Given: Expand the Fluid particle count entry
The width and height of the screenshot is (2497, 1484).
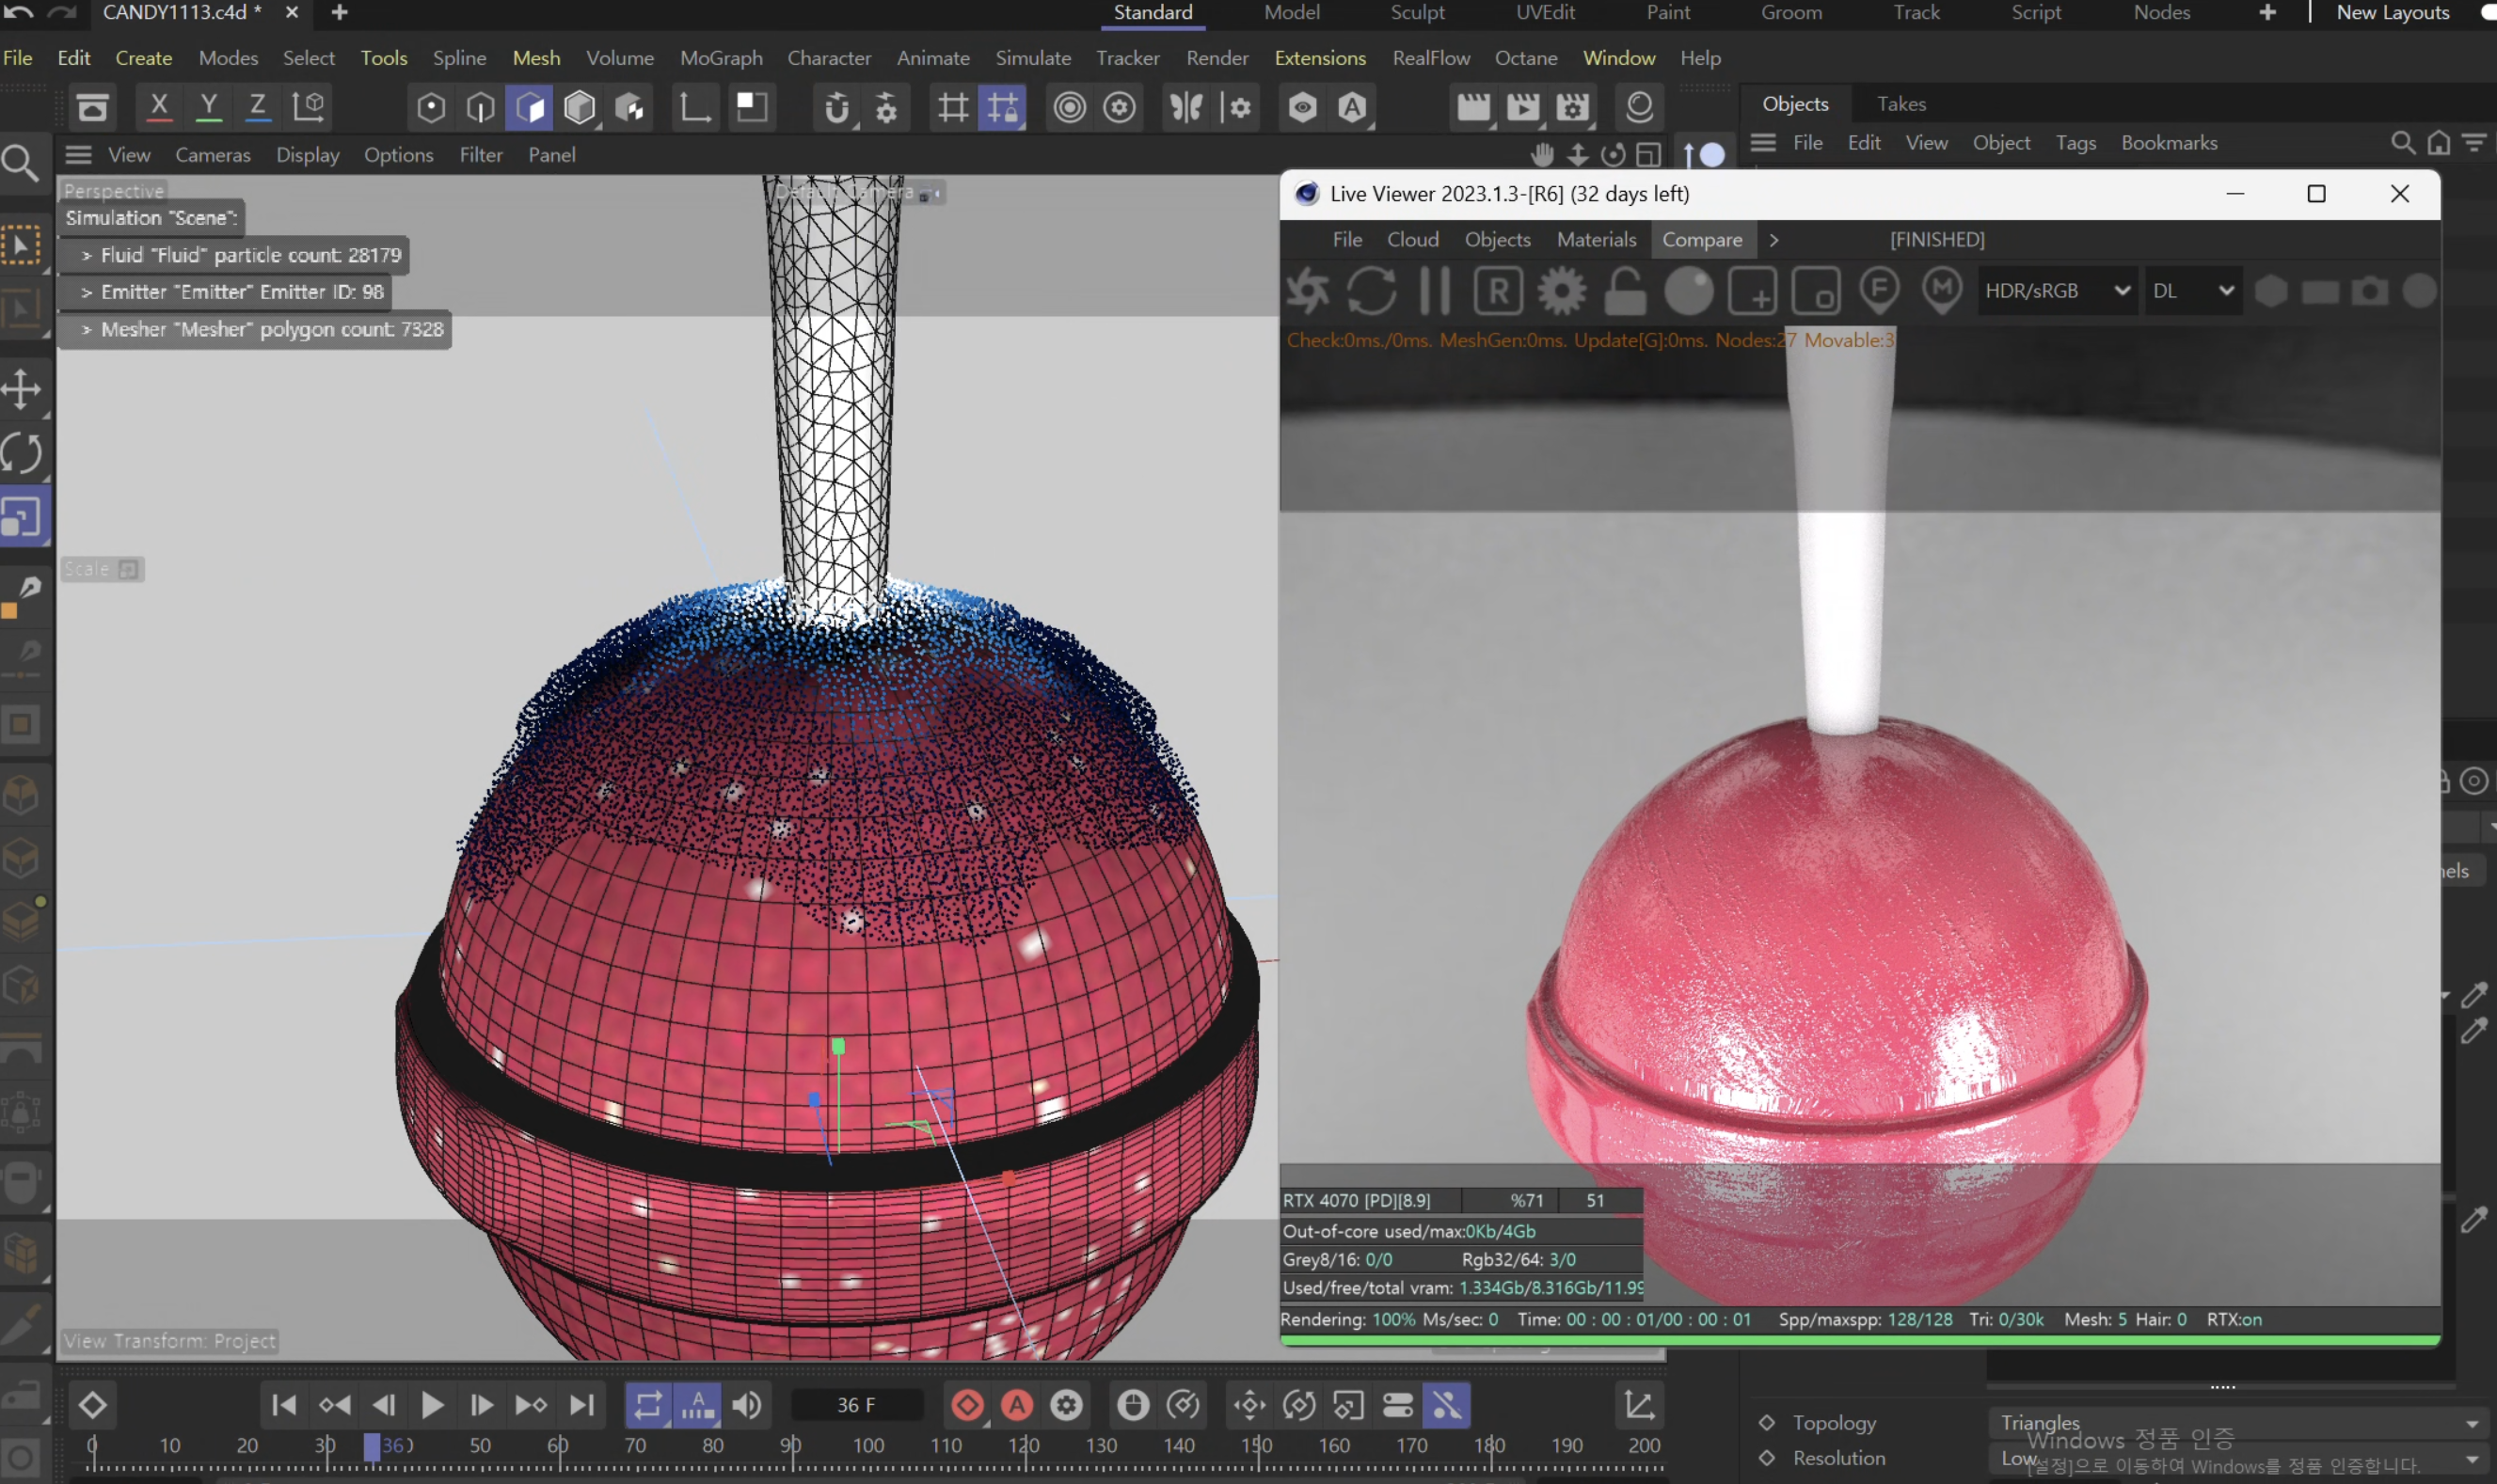Looking at the screenshot, I should (87, 256).
